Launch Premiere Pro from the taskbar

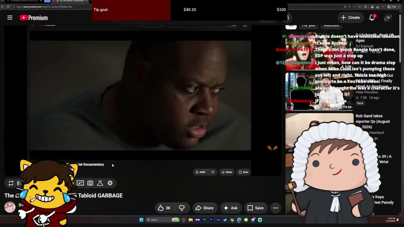(x=211, y=220)
